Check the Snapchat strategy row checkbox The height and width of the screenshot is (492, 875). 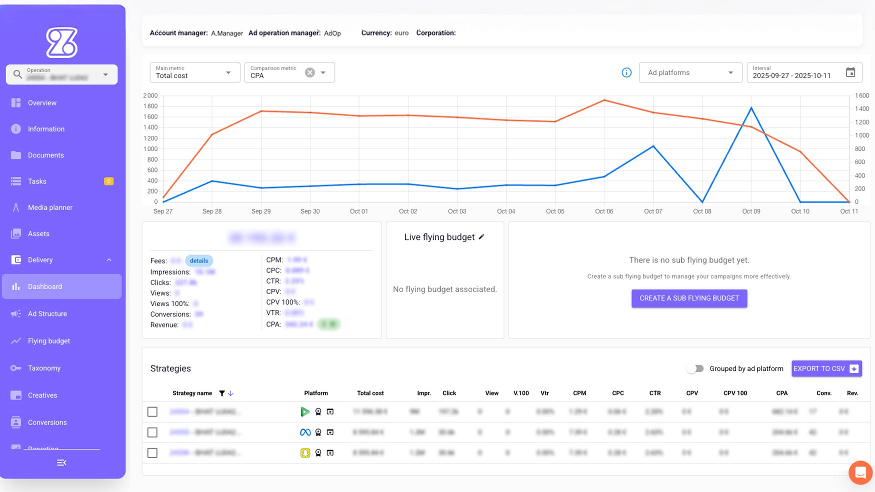click(x=152, y=453)
